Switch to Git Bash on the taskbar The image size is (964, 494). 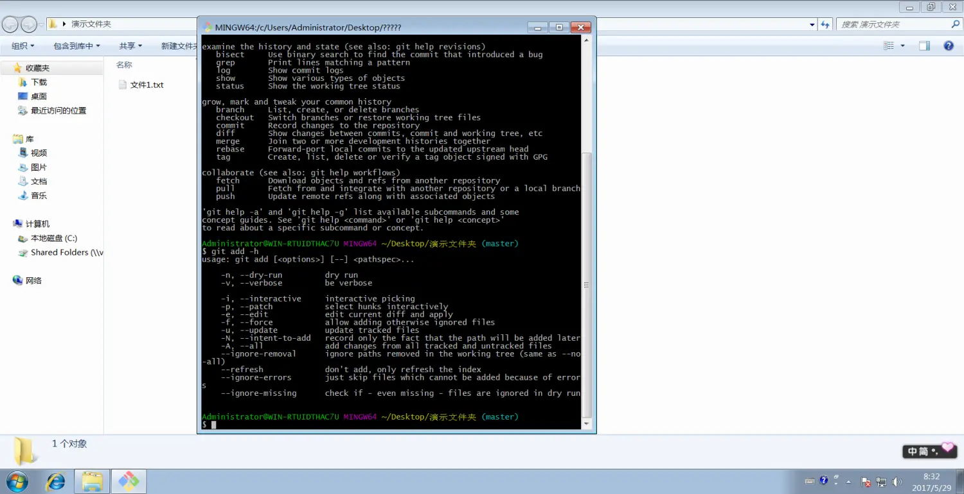point(129,481)
